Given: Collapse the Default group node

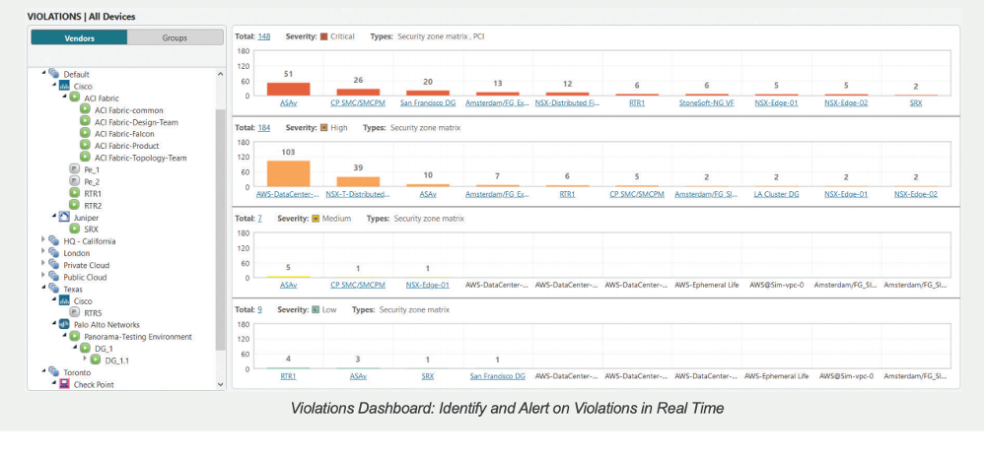Looking at the screenshot, I should tap(44, 74).
